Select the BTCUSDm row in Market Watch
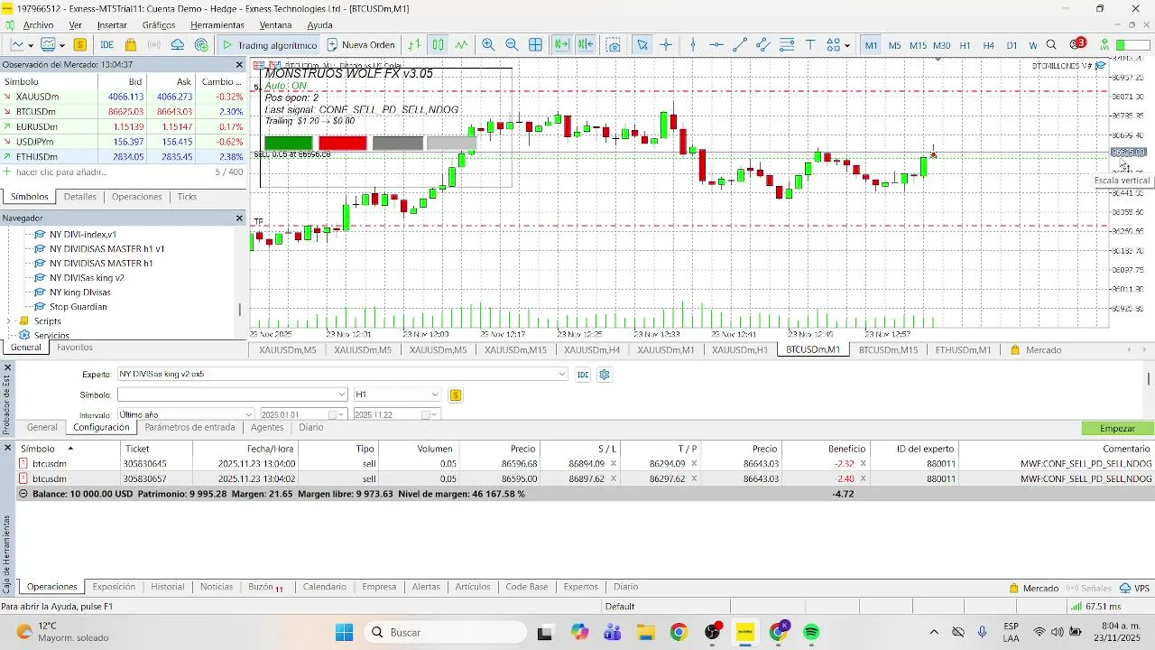The image size is (1155, 650). pyautogui.click(x=124, y=111)
